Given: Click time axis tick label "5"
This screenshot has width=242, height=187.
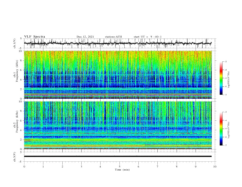Looking at the screenshot, I should tap(119, 167).
